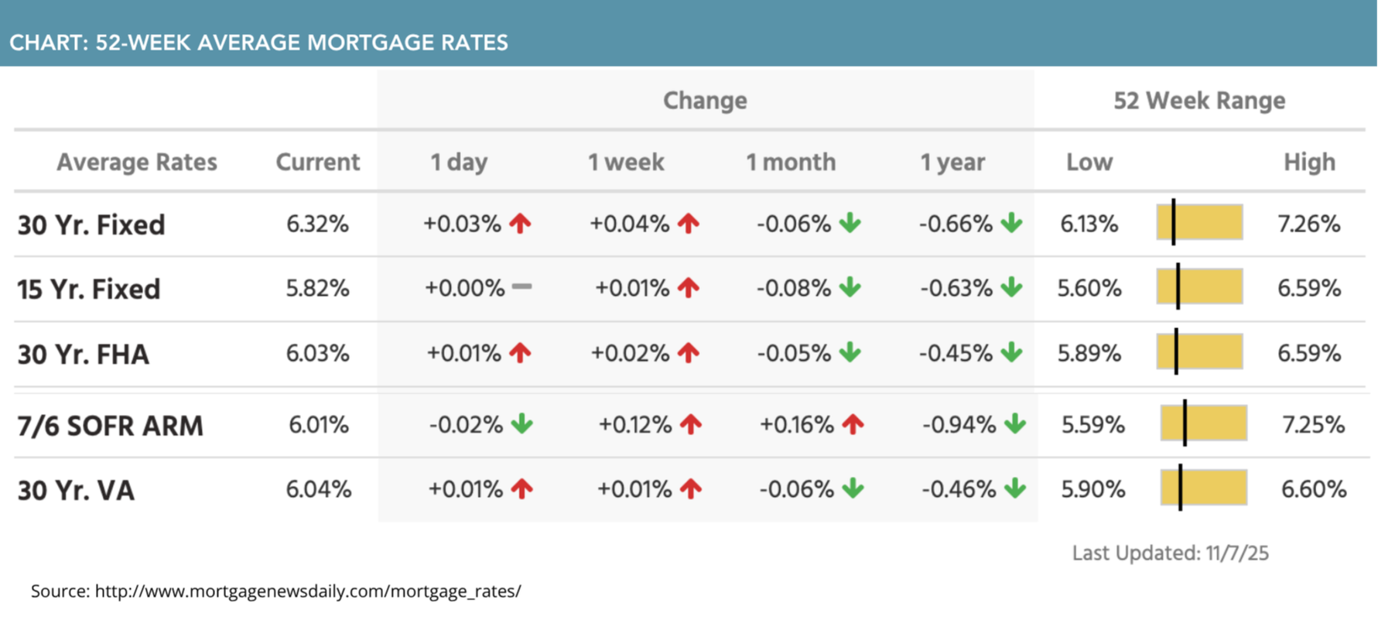This screenshot has height=617, width=1378.
Task: Click the 15 Yr. Fixed current rate 5.82%
Action: tap(317, 288)
